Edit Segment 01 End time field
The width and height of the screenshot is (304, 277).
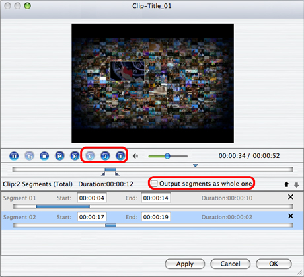156,198
